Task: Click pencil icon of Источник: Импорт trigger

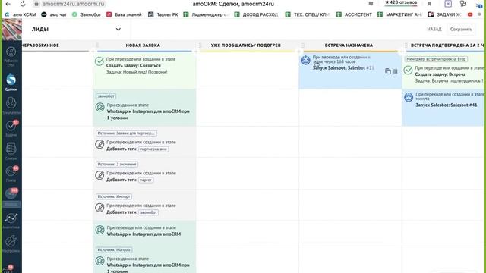Action: [x=99, y=208]
